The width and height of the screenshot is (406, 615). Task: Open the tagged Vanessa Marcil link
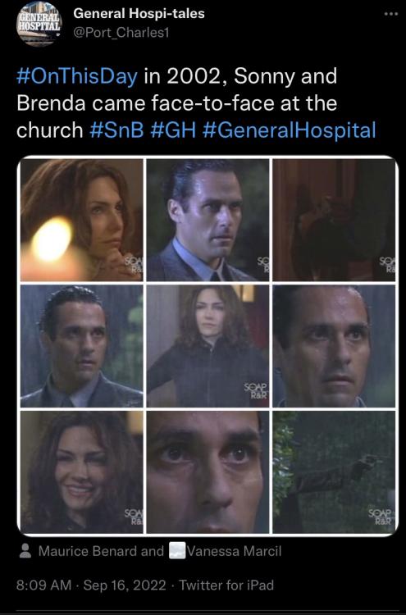pyautogui.click(x=235, y=551)
